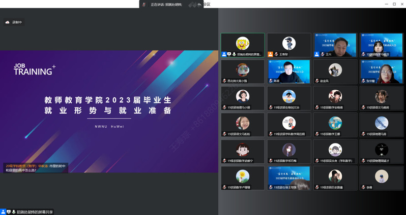Click the blue person icon in bottom-left corner
The height and width of the screenshot is (215, 406).
coord(3,211)
